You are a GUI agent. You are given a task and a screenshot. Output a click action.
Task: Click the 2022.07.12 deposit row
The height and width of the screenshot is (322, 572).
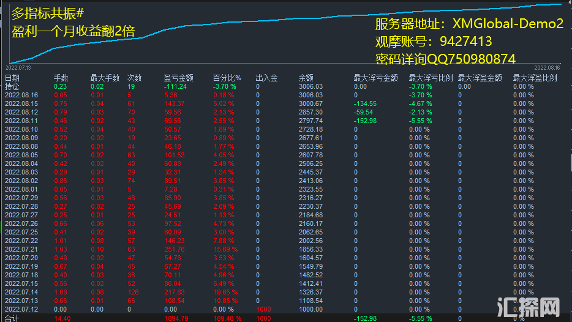pyautogui.click(x=21, y=310)
